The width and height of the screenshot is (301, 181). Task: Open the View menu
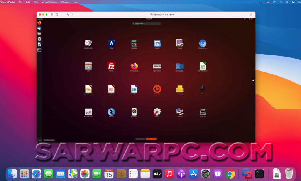click(36, 2)
